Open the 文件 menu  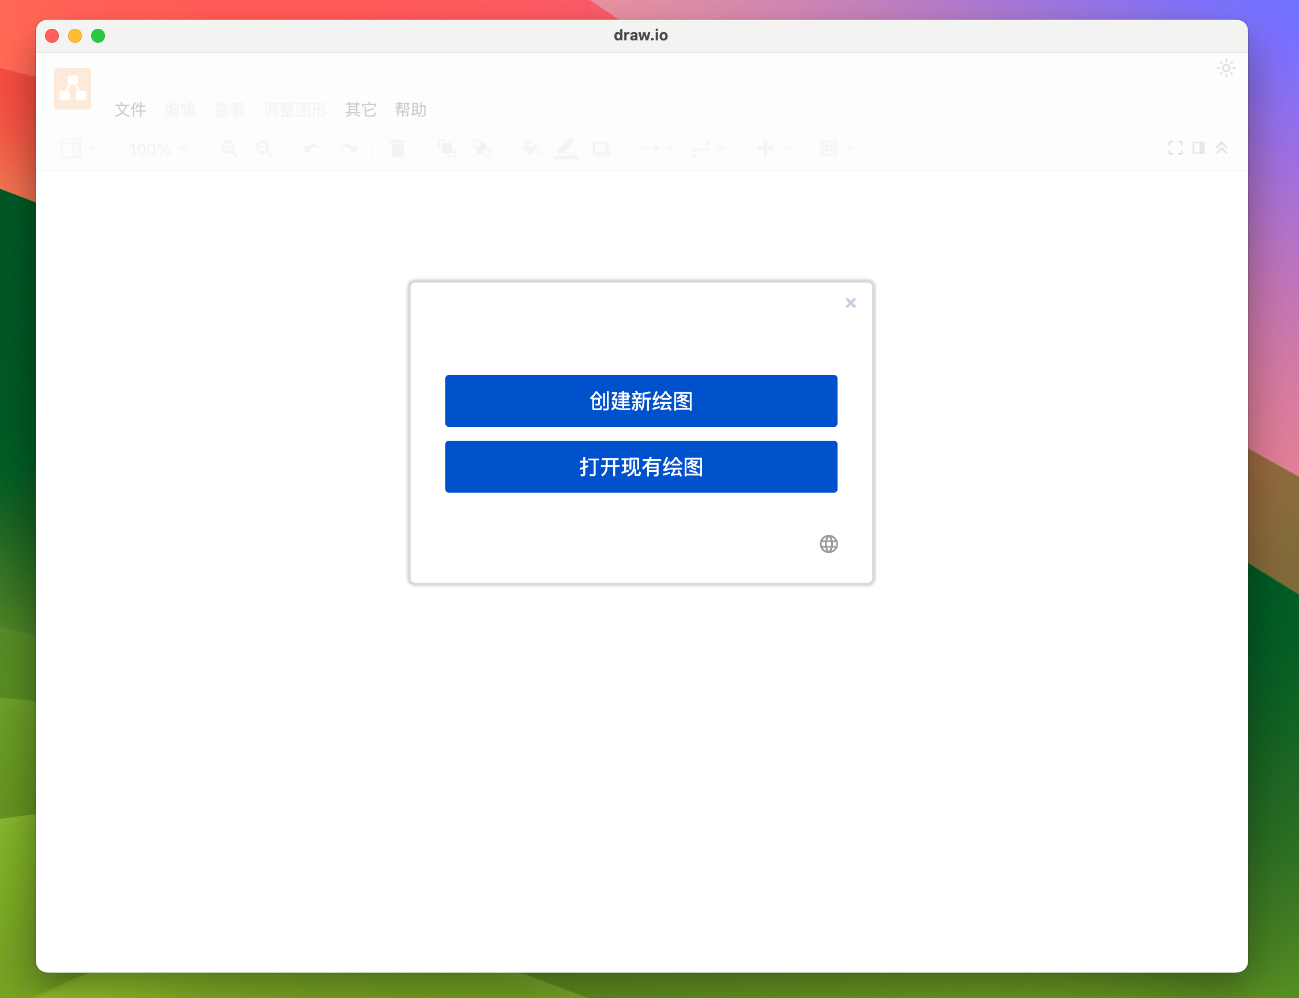coord(130,109)
